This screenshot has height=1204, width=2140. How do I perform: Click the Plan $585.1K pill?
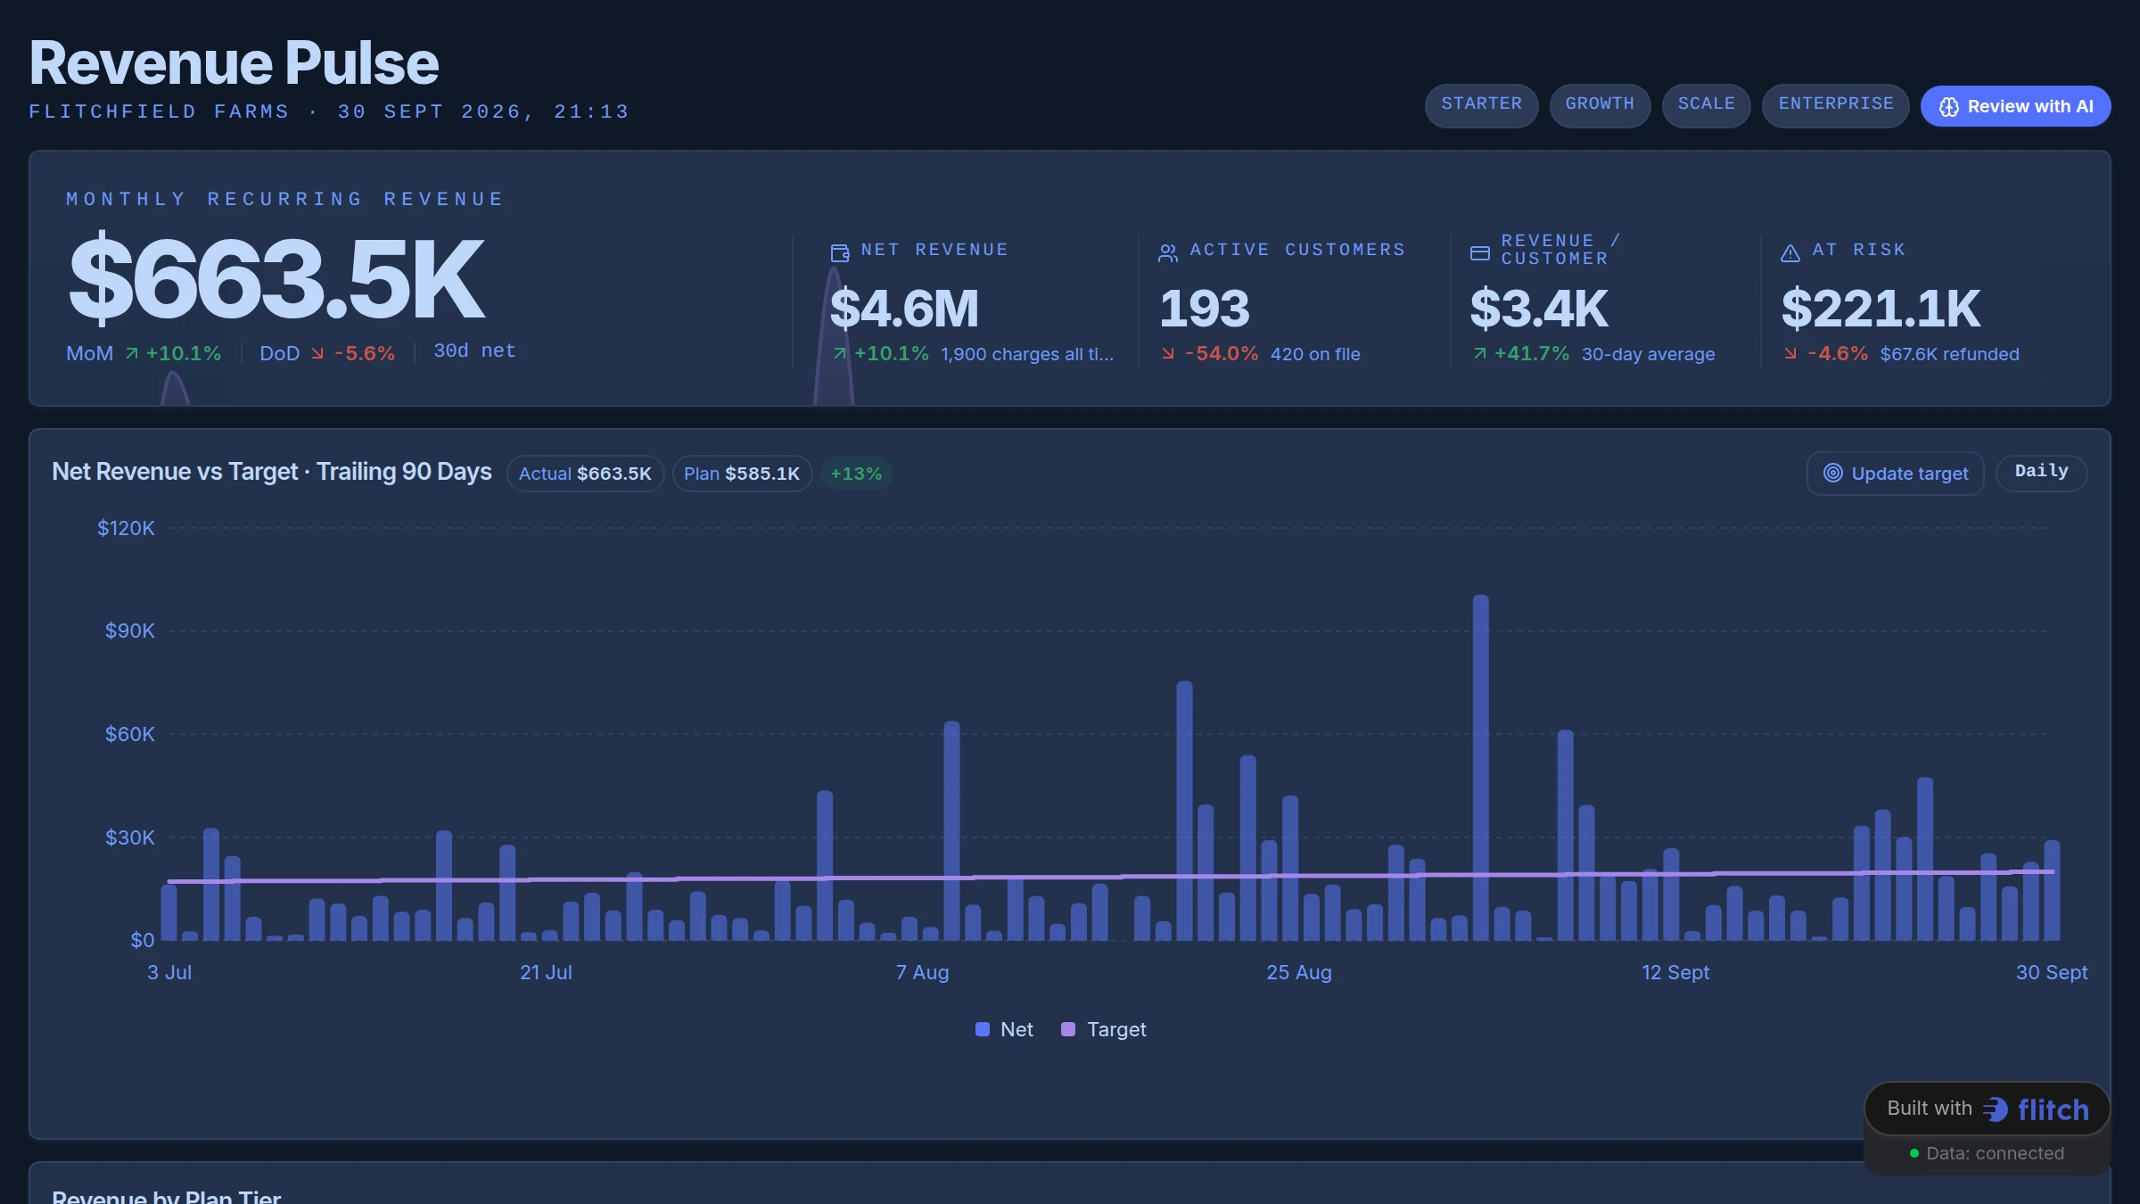click(742, 474)
